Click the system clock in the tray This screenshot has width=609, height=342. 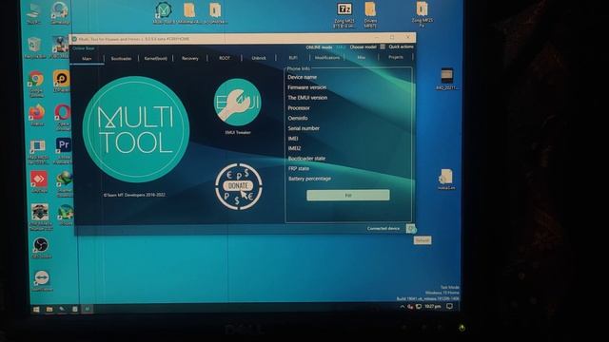pos(433,306)
